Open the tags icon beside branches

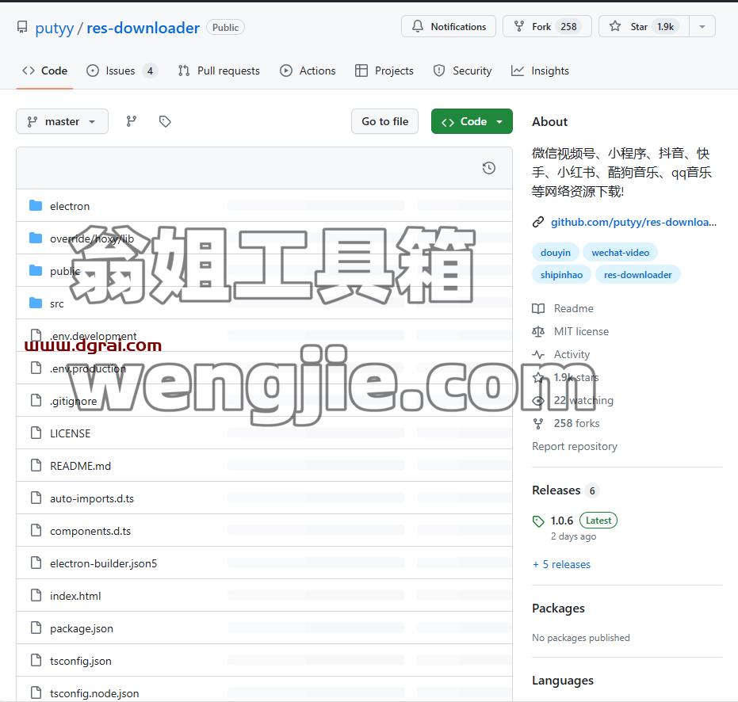pyautogui.click(x=165, y=121)
